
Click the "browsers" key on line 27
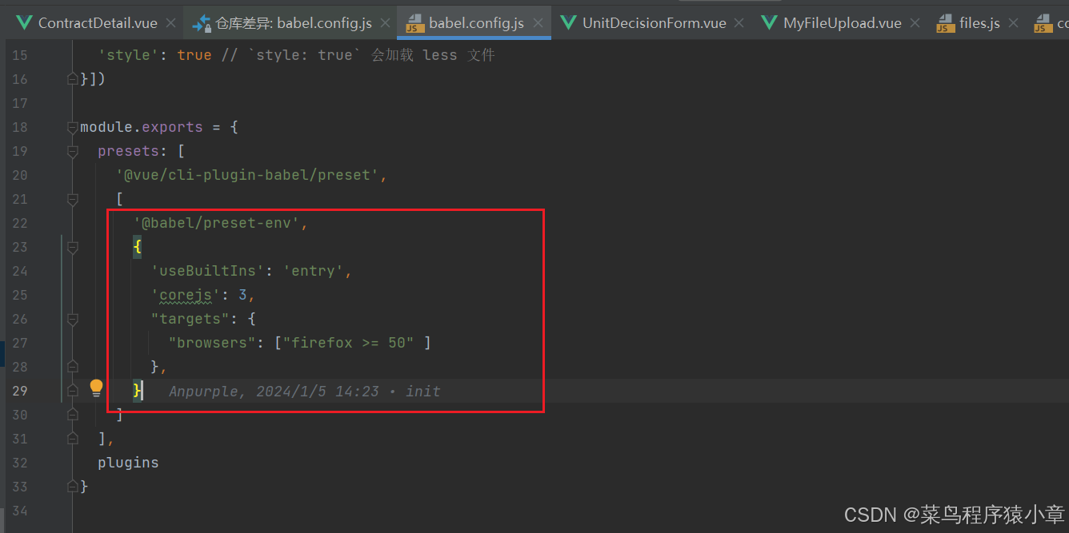click(212, 343)
